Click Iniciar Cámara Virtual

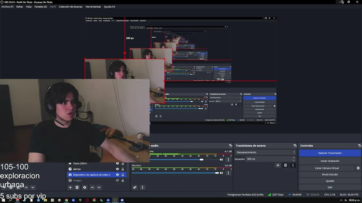click(327, 168)
